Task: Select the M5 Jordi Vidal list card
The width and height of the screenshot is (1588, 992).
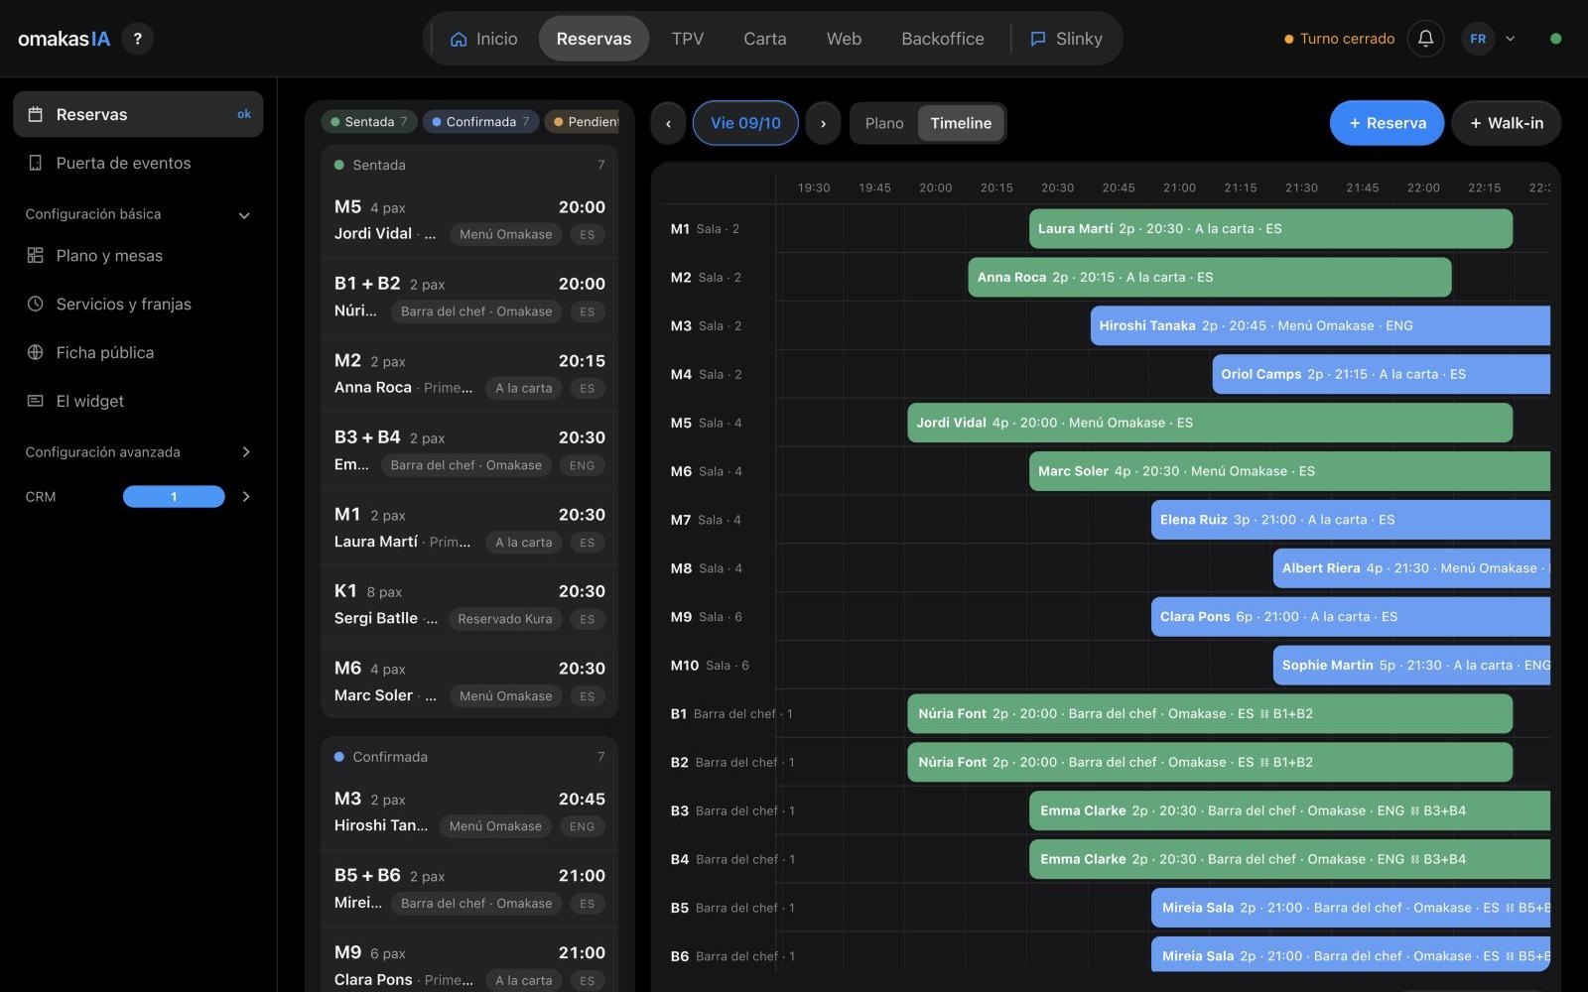Action: click(x=469, y=220)
